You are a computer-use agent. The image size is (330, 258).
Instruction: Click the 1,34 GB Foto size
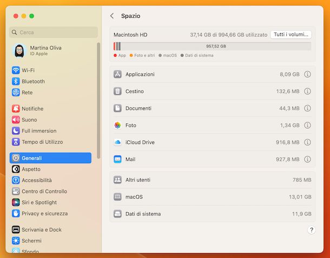click(x=290, y=125)
